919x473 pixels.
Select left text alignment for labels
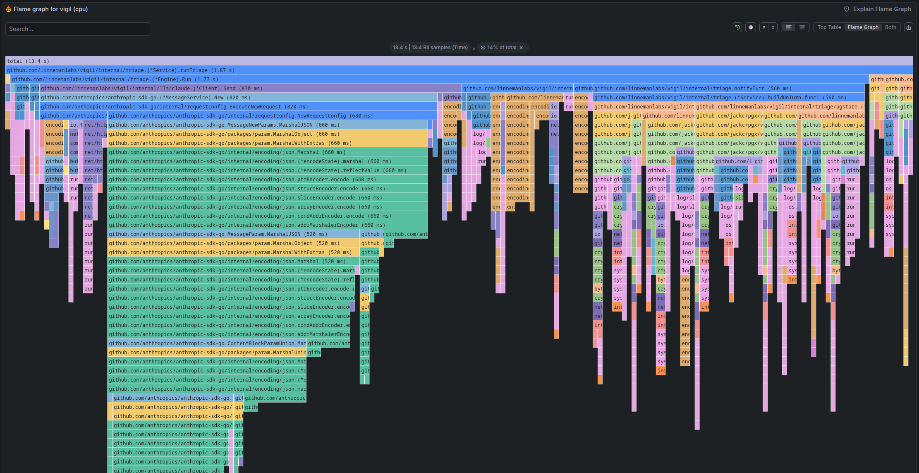point(788,27)
